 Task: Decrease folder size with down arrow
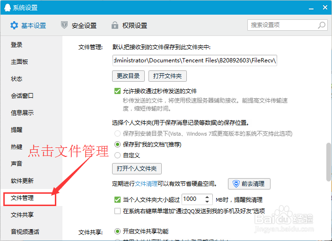[207, 202]
